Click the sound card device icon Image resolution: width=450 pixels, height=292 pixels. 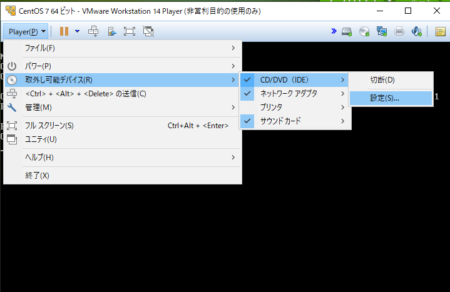pyautogui.click(x=416, y=31)
